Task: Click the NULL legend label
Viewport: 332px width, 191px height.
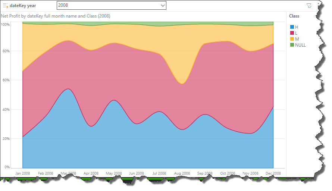Action: 300,45
